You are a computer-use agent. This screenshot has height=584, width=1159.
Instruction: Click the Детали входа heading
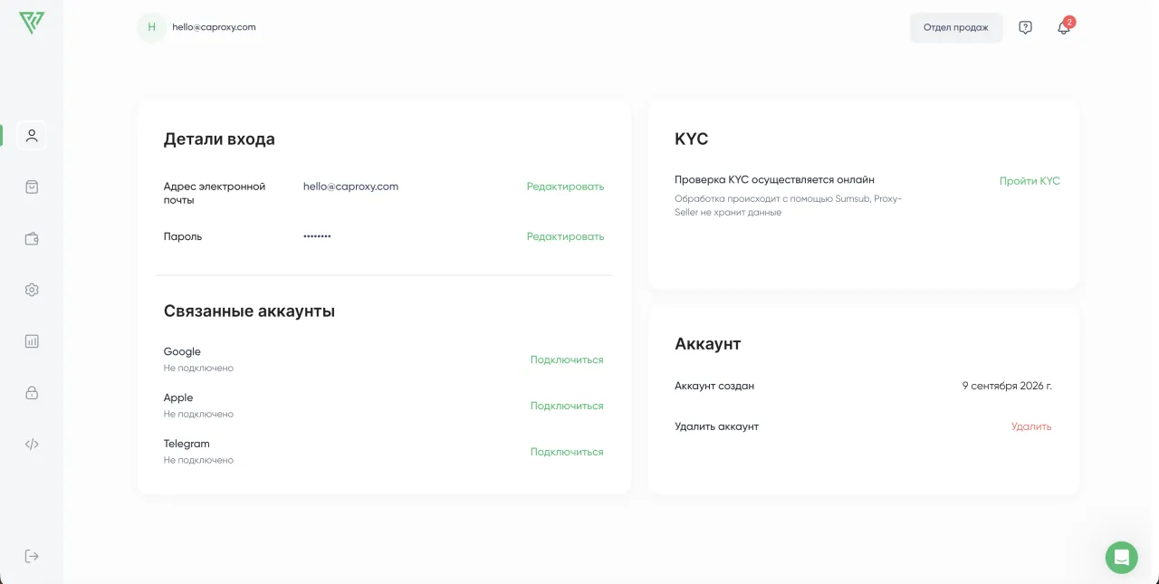point(219,139)
